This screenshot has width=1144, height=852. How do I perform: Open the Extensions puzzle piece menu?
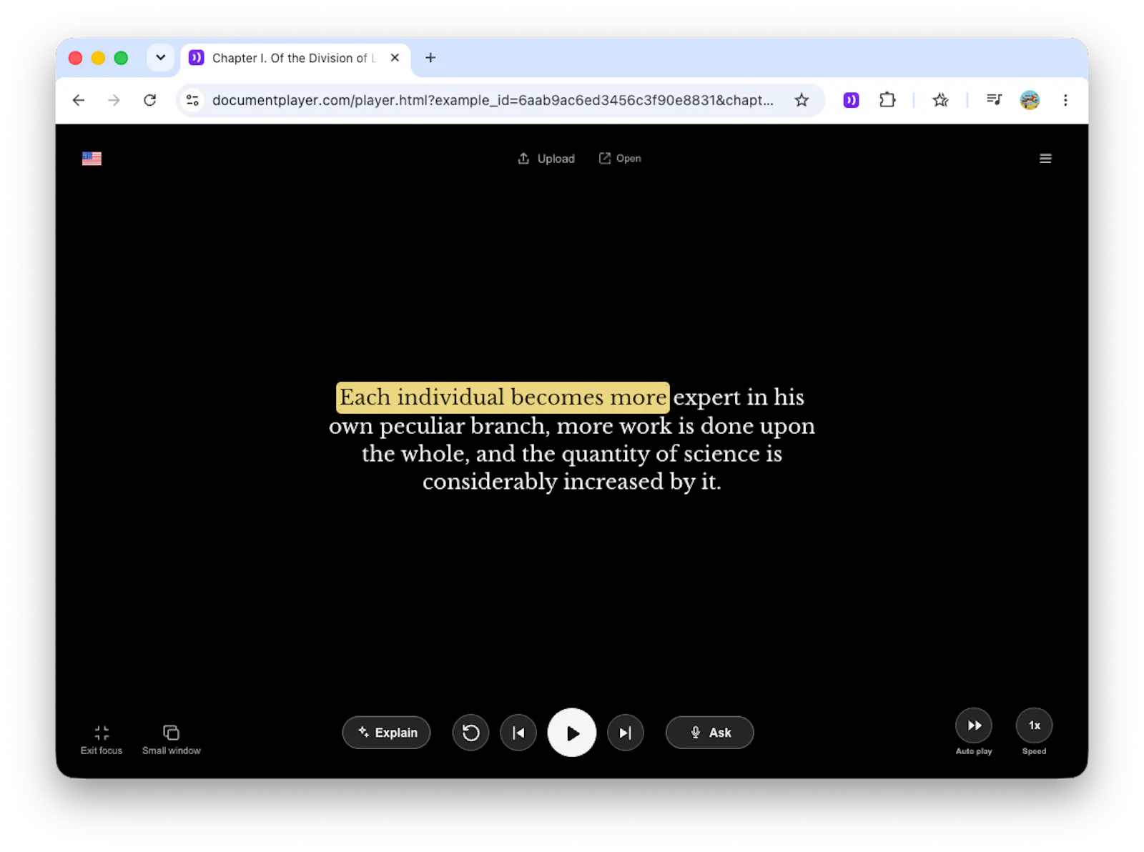click(x=887, y=100)
